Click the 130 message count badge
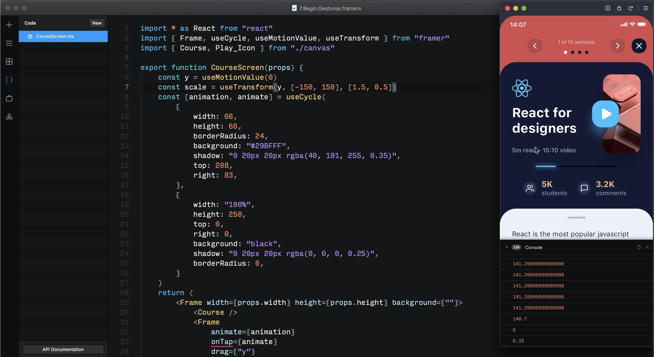The height and width of the screenshot is (357, 654). pyautogui.click(x=516, y=247)
